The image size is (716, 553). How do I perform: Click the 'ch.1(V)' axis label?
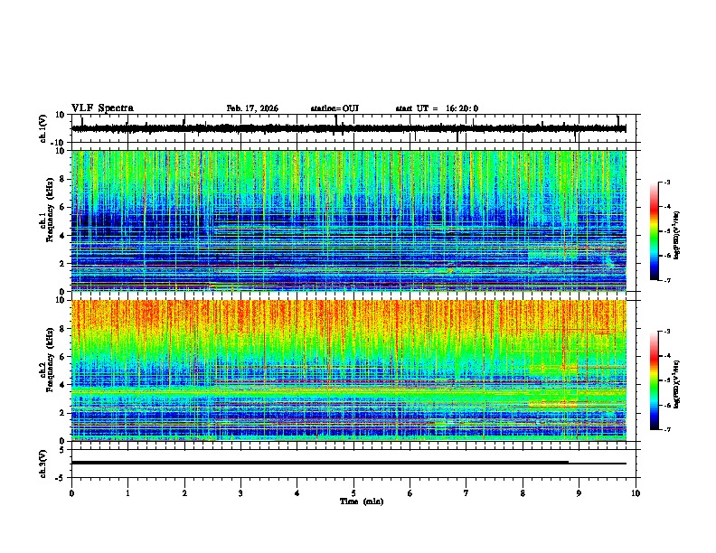[43, 128]
